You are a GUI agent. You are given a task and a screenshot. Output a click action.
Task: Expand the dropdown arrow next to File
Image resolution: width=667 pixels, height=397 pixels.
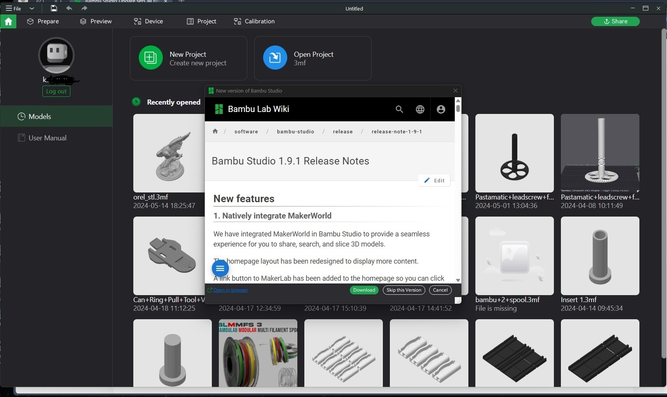pyautogui.click(x=32, y=8)
